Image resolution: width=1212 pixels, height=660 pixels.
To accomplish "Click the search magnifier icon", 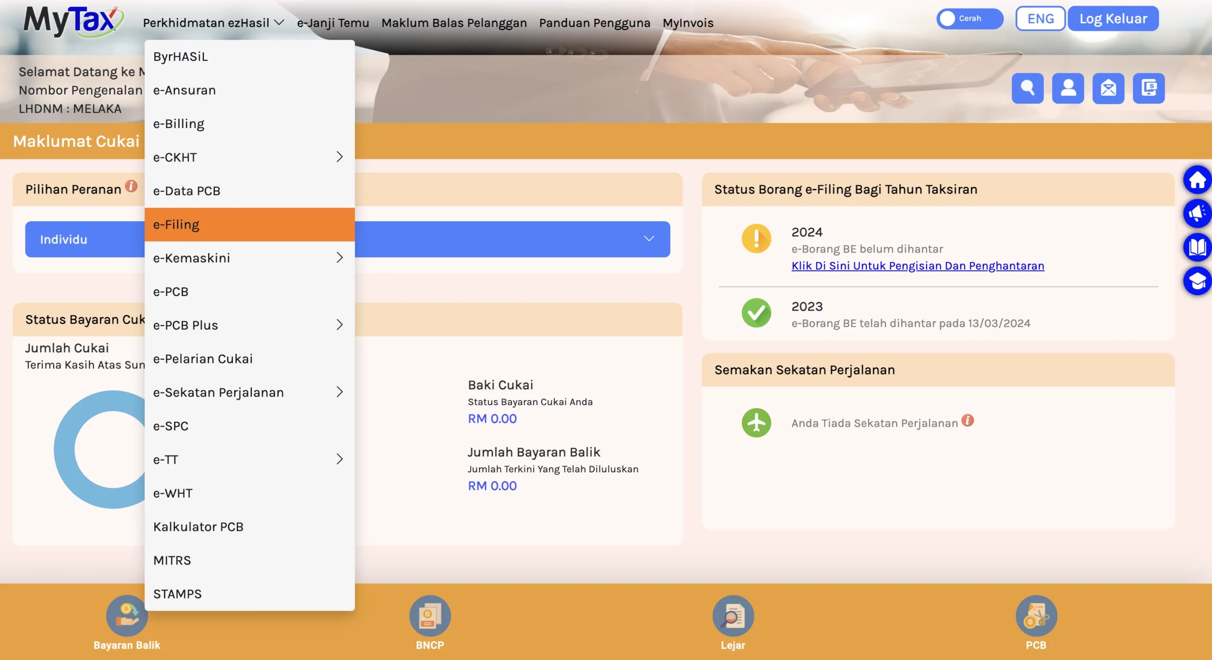I will coord(1027,88).
